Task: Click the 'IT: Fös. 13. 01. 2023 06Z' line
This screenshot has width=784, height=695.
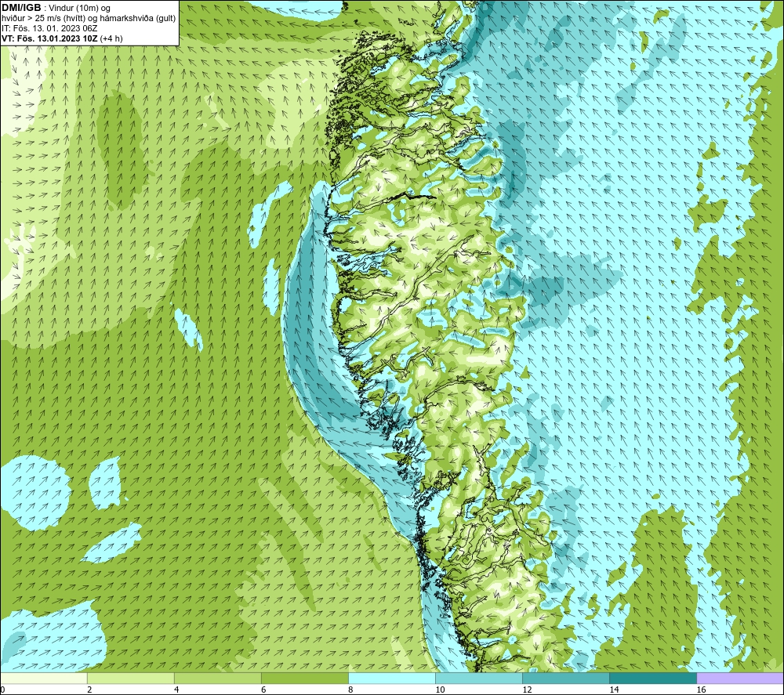Action: point(49,28)
